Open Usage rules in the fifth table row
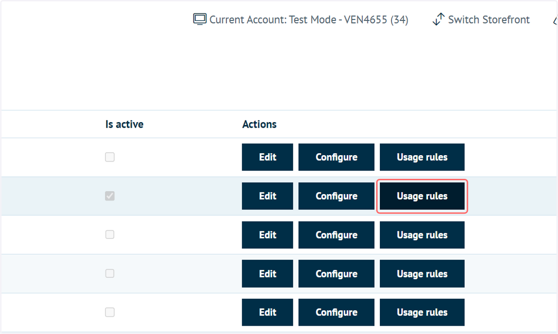Image resolution: width=558 pixels, height=334 pixels. [x=422, y=312]
